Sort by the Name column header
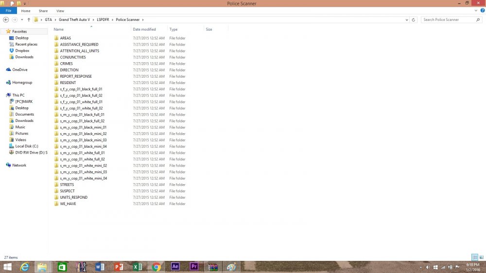 pyautogui.click(x=59, y=29)
